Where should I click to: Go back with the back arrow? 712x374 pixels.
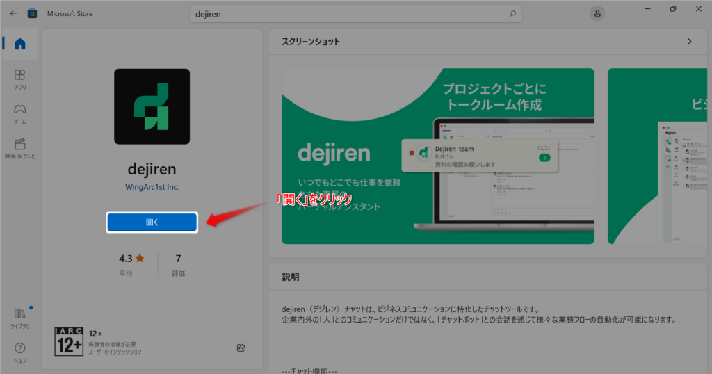(13, 14)
